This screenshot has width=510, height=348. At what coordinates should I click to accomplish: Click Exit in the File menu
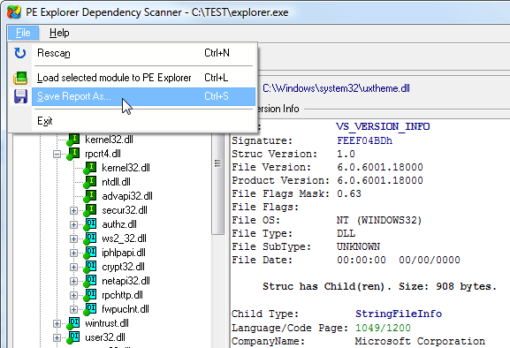click(x=143, y=121)
